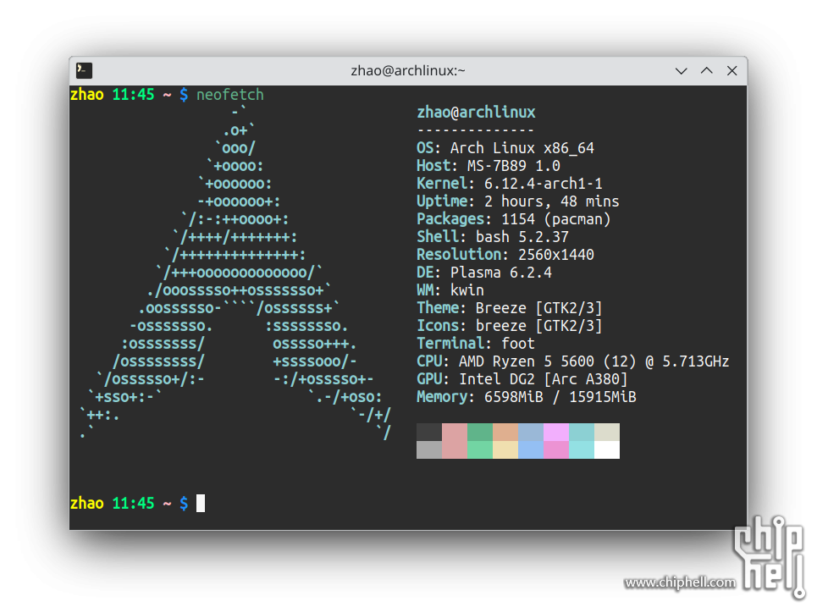817x612 pixels.
Task: Click the Icons line breeze [GTK2/3]
Action: click(510, 326)
